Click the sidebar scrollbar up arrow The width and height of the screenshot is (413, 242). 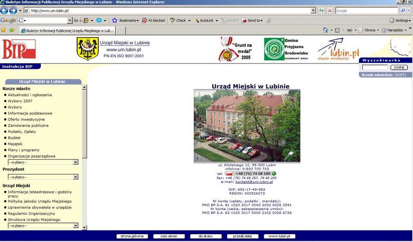(84, 87)
